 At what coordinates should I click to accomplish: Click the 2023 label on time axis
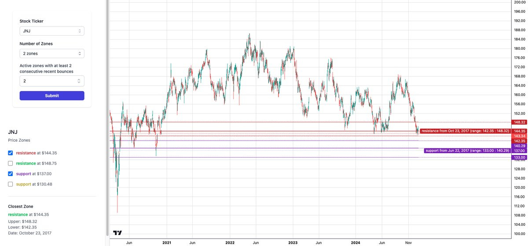(x=293, y=242)
